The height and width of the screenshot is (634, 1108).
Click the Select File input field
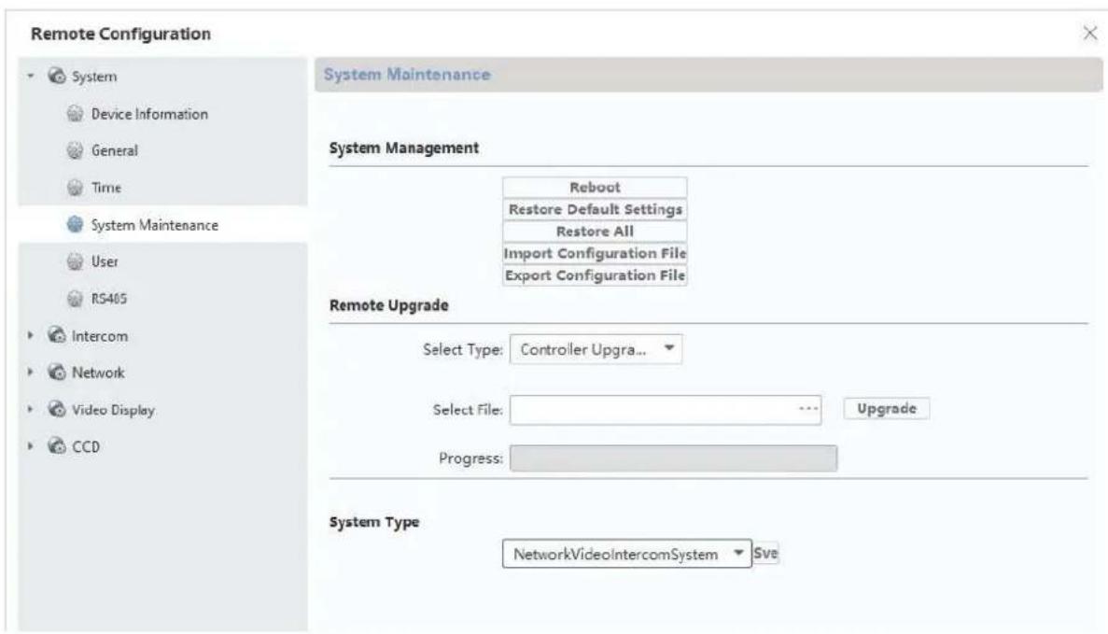coord(665,410)
